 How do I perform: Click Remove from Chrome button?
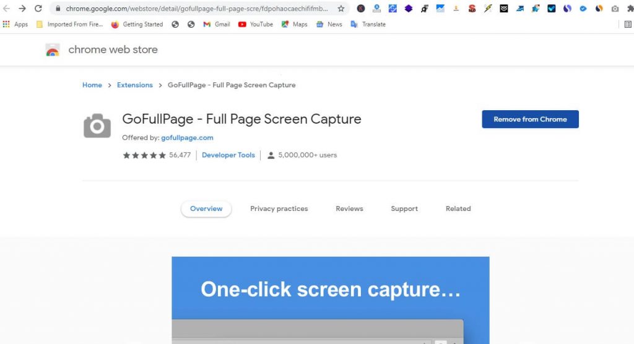tap(530, 119)
